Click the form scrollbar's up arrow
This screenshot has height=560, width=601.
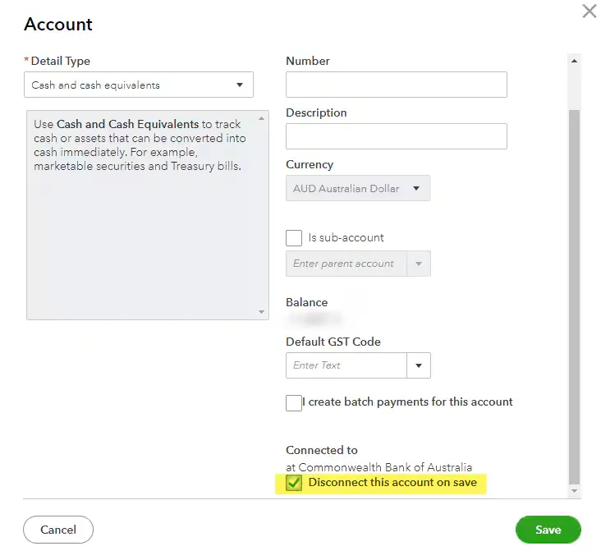tap(574, 61)
